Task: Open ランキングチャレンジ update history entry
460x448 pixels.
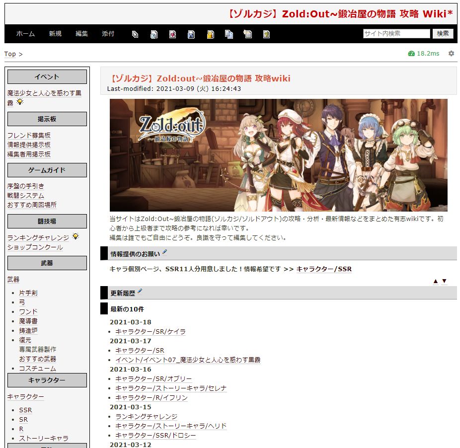Action: 147,416
